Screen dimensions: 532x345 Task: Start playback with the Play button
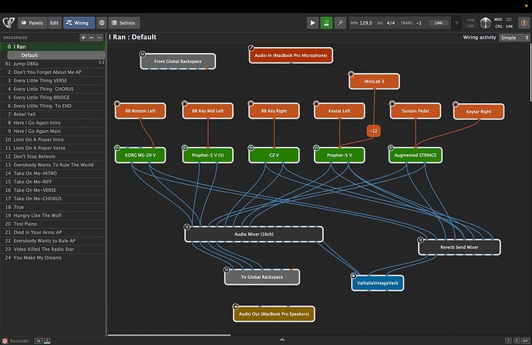pos(312,22)
